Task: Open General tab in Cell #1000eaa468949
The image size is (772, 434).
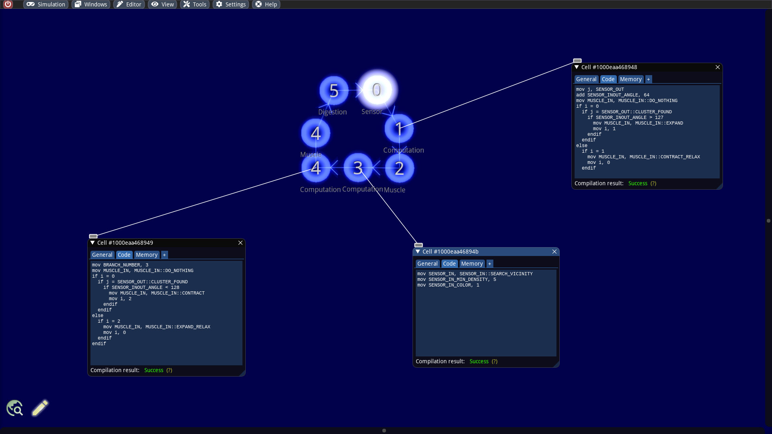Action: click(x=102, y=255)
